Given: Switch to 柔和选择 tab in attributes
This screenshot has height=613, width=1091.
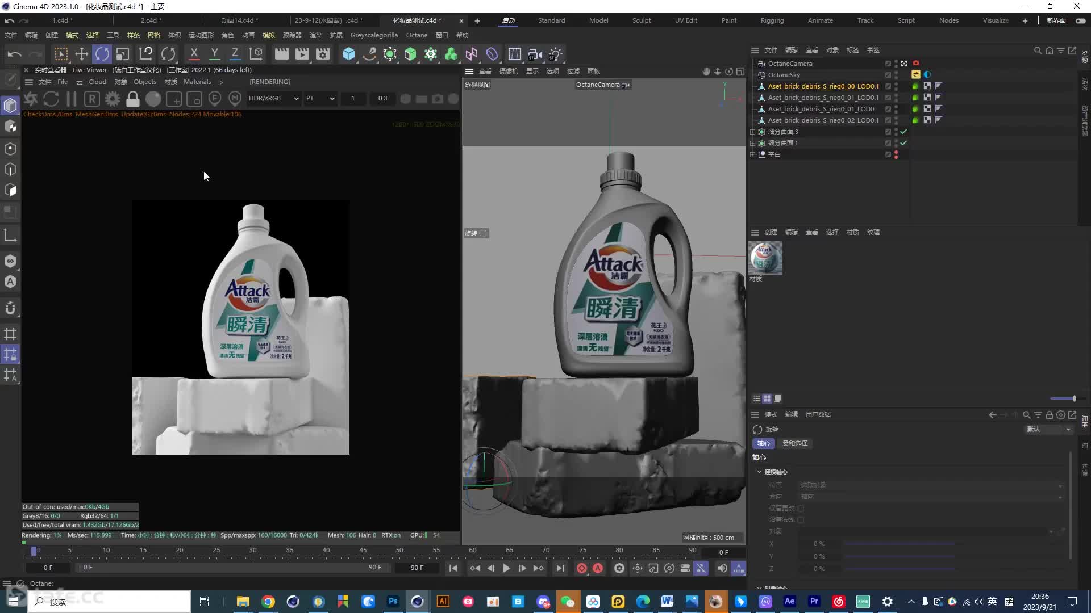Looking at the screenshot, I should (794, 443).
